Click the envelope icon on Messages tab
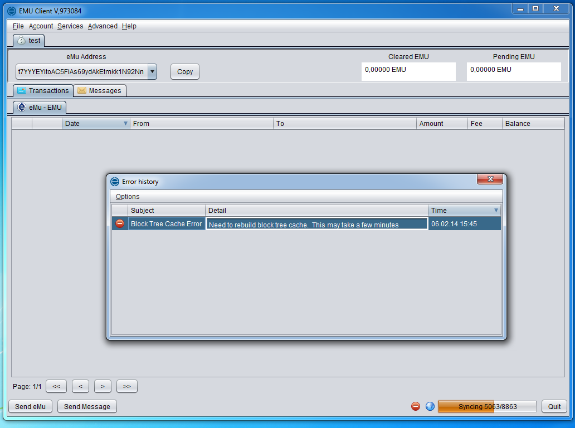This screenshot has height=428, width=575. pos(82,90)
